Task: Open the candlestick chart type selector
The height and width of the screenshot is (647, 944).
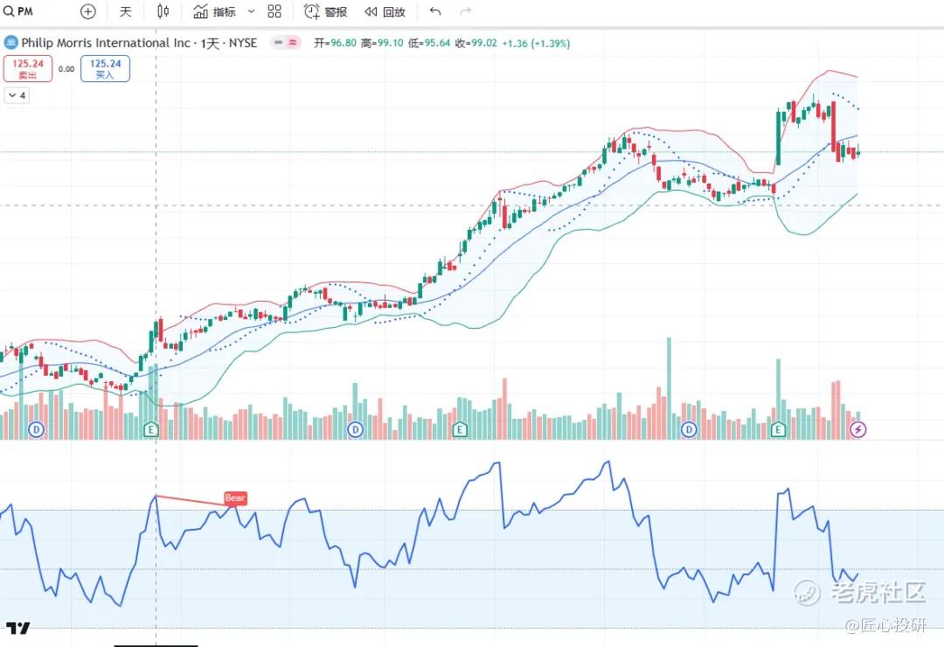Action: click(163, 11)
